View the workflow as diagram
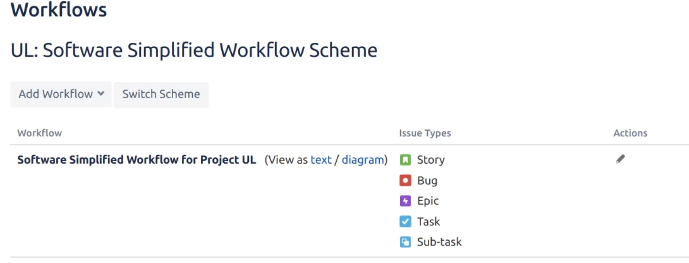 point(363,160)
